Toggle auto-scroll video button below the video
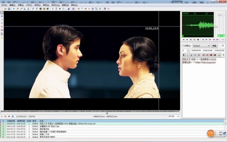Image resolution: width=227 pixels, height=142 pixels. 13,116
